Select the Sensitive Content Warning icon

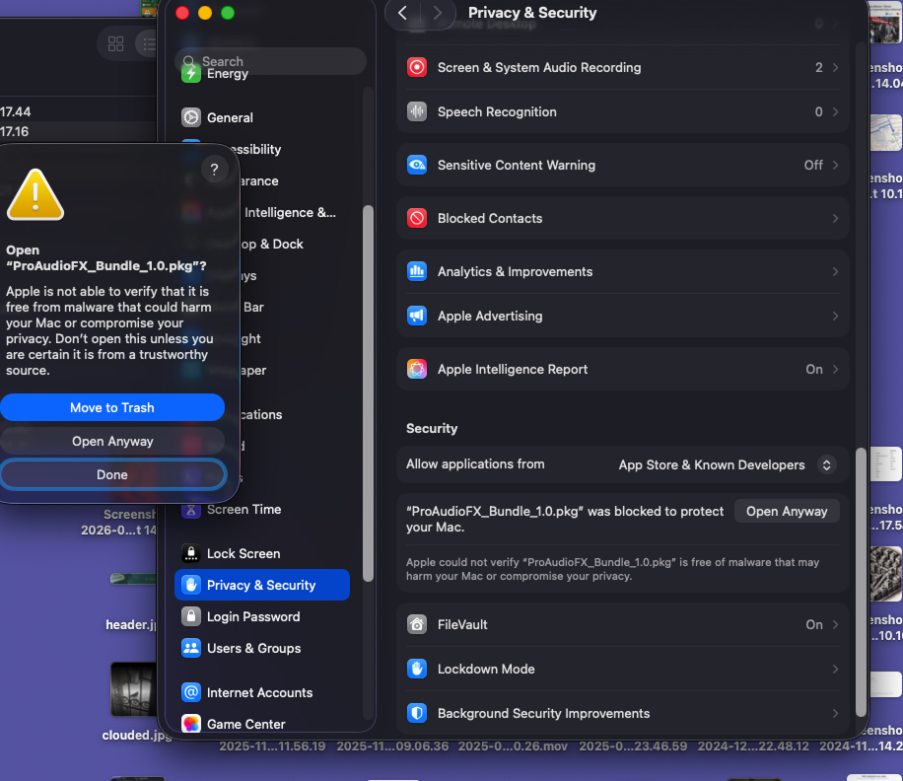point(417,165)
